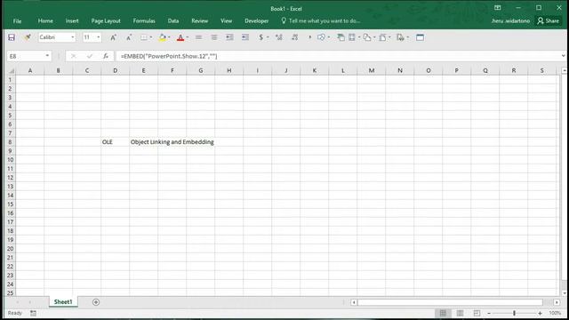Click the Selection Pane icon with cursor
The height and width of the screenshot is (320, 569).
pos(400,37)
